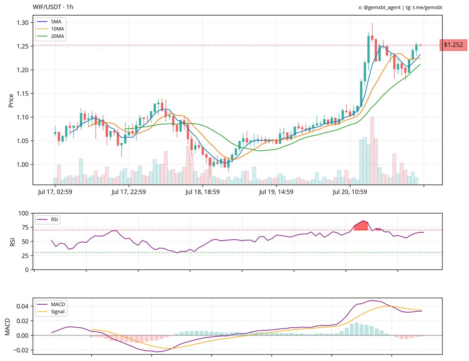Click the Jul 17, 02:59 axis label
This screenshot has height=361, width=469.
pos(55,192)
